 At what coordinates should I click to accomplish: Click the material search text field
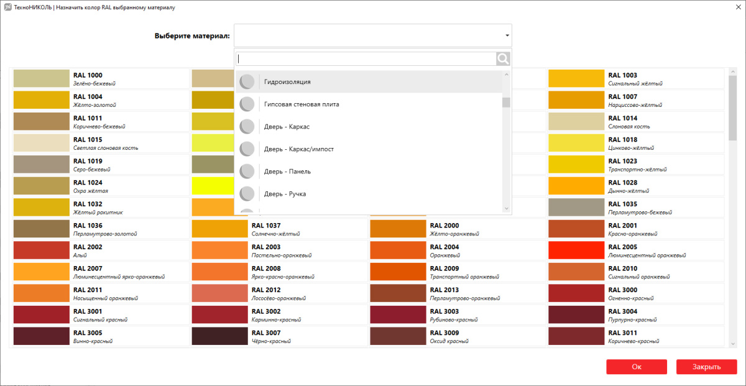(x=366, y=59)
